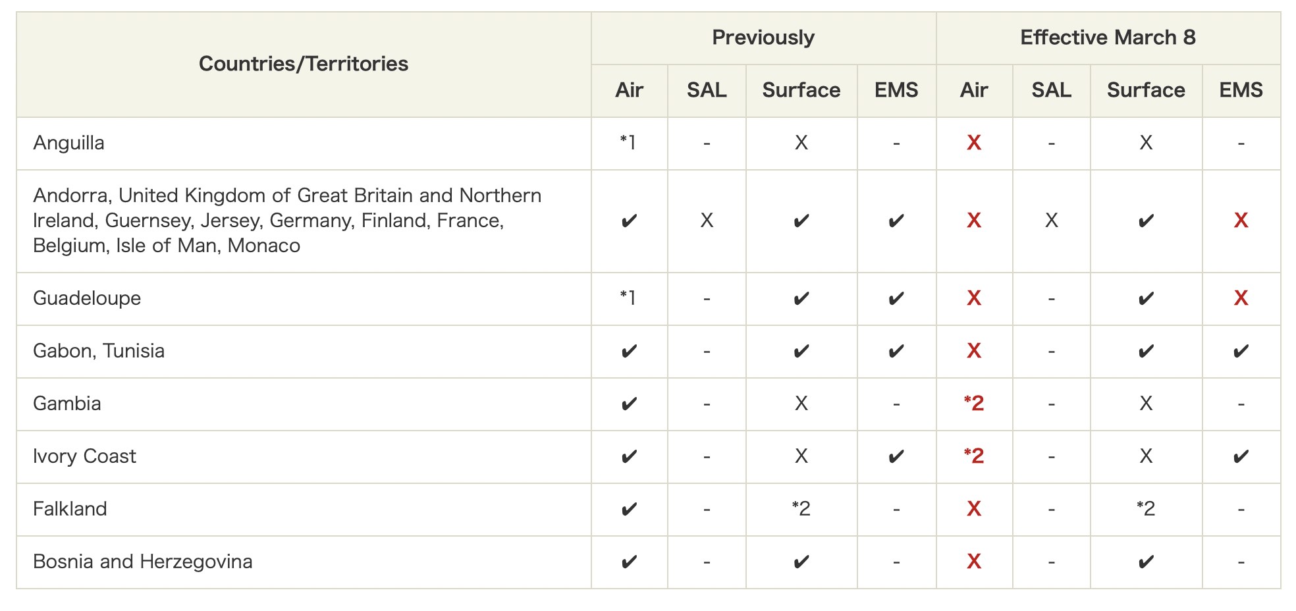The image size is (1296, 611).
Task: Click the Effective March 8 header
Action: coord(1108,38)
